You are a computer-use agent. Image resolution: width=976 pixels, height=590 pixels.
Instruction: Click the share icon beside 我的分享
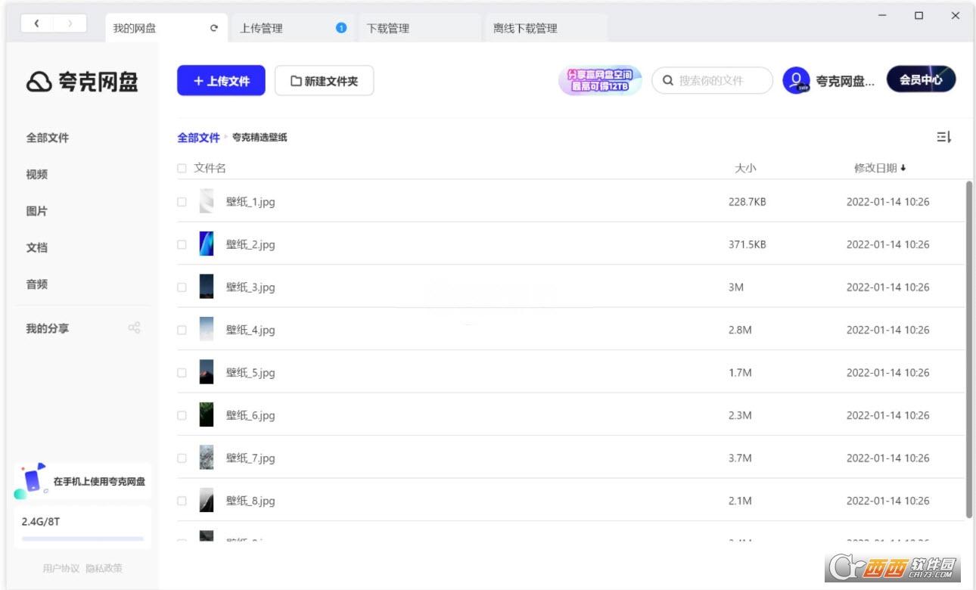pos(134,328)
